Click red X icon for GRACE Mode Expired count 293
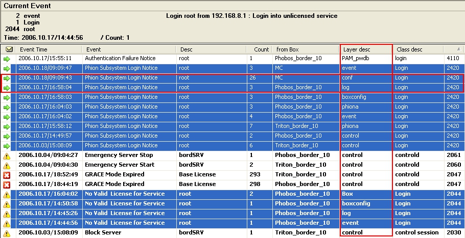 7,175
